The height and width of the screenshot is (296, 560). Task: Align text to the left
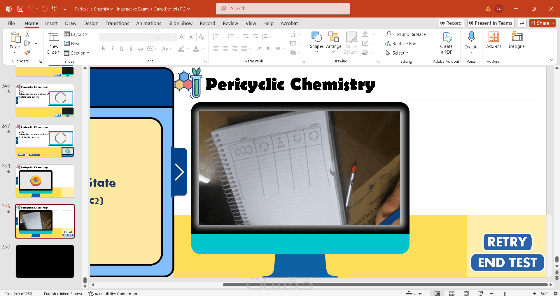click(216, 49)
